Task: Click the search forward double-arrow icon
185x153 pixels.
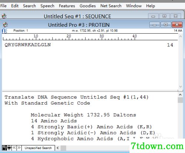Action: [x=19, y=148]
